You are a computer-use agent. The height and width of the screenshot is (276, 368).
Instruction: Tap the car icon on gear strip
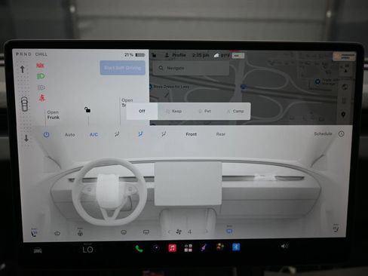point(25,104)
